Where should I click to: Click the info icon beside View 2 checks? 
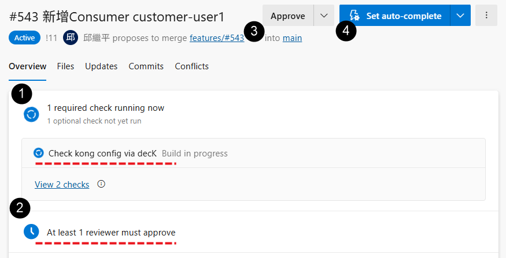click(x=101, y=185)
